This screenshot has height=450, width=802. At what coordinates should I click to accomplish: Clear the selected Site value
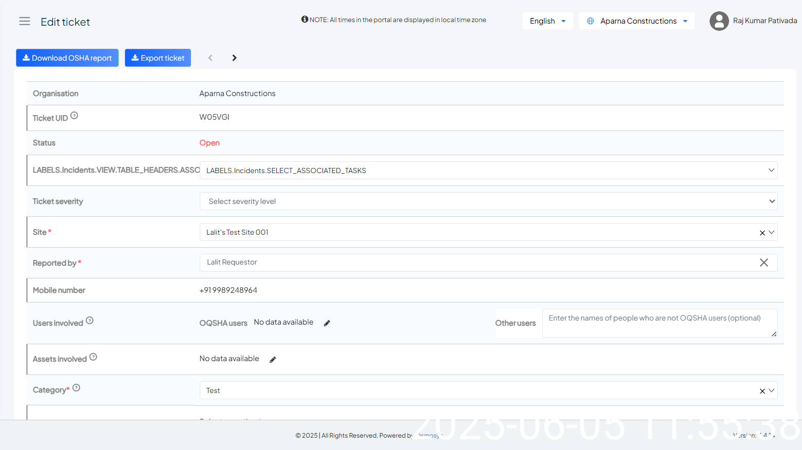762,233
